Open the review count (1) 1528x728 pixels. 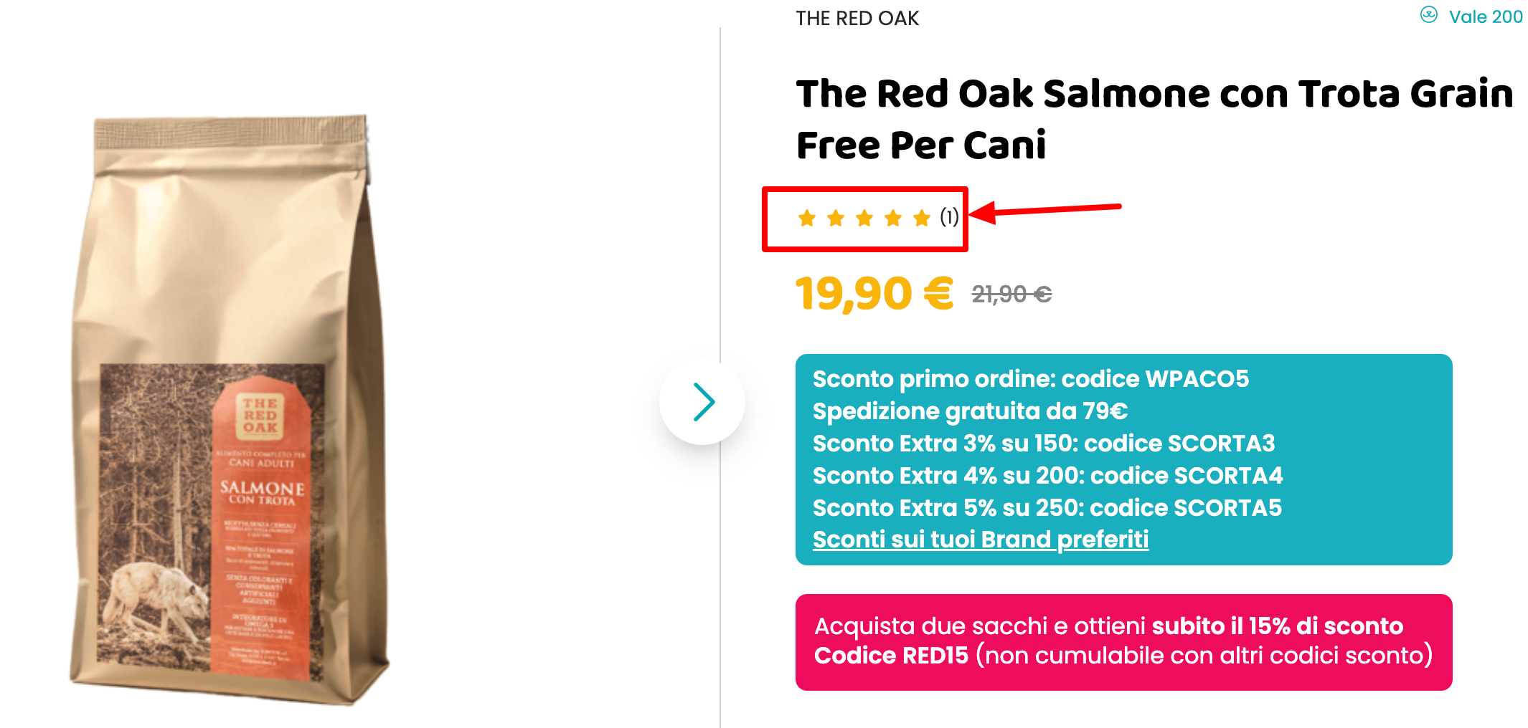949,217
